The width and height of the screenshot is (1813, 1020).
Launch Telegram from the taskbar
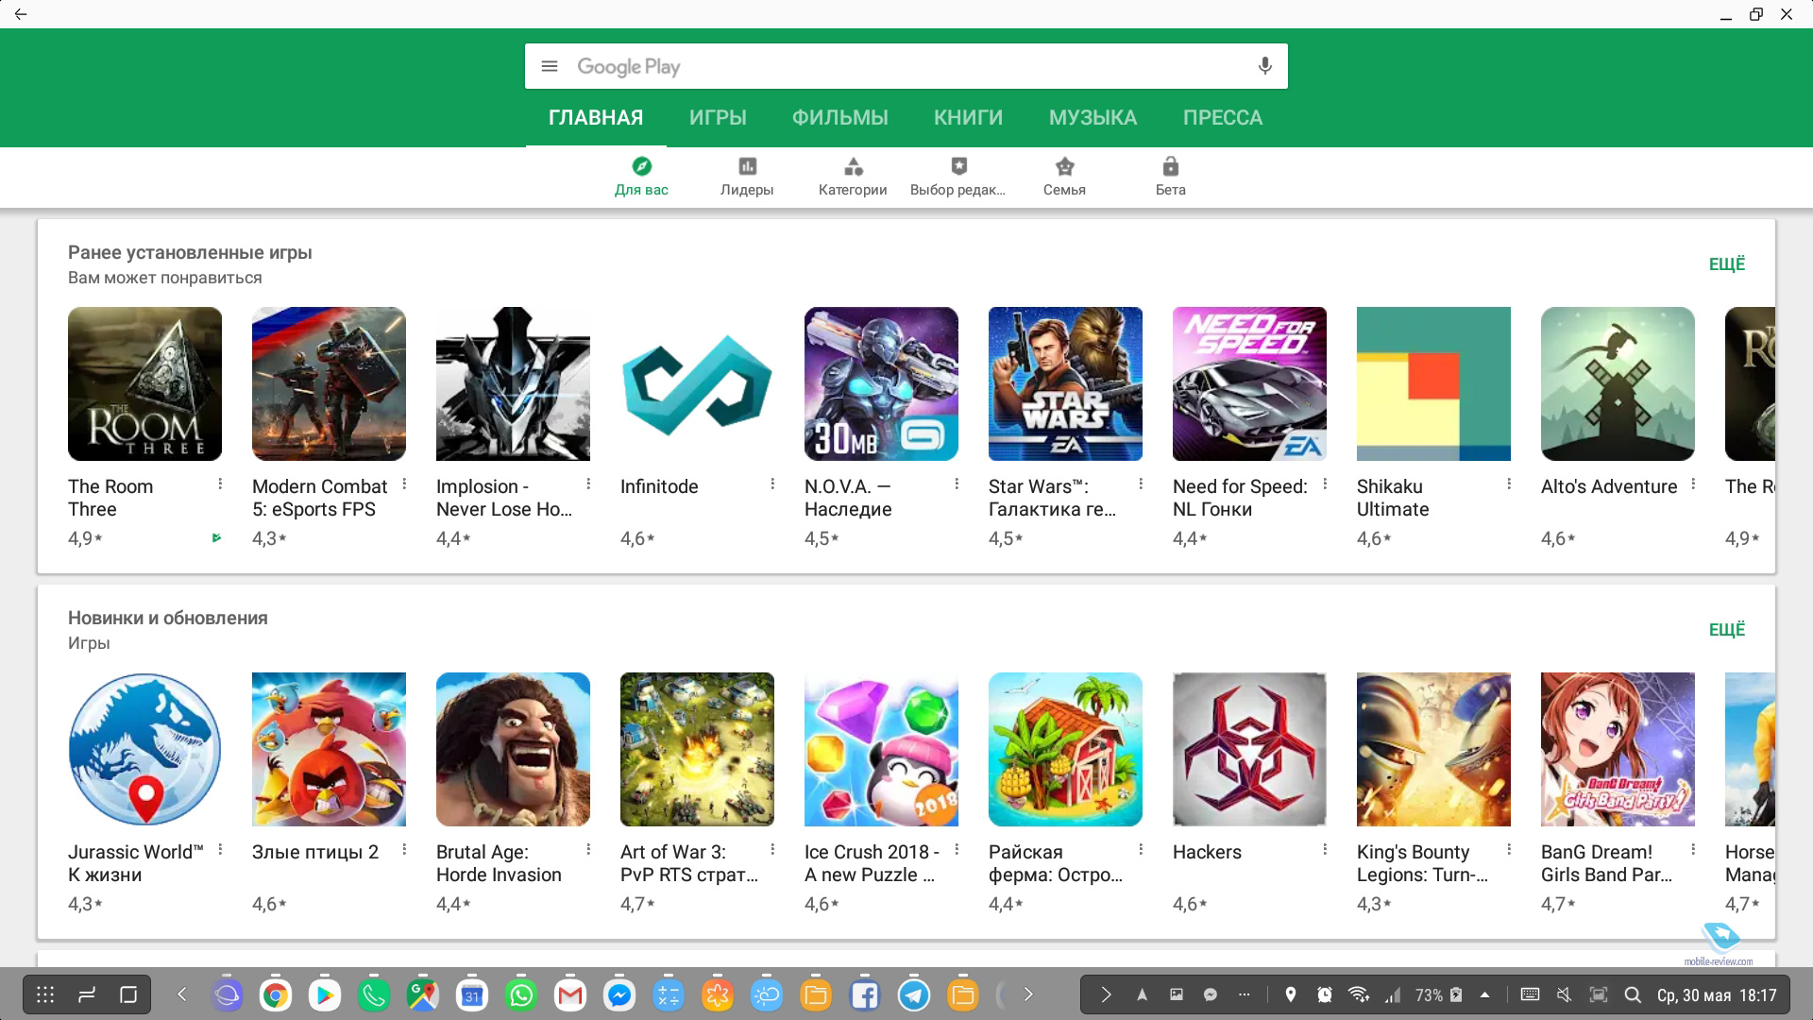click(914, 994)
